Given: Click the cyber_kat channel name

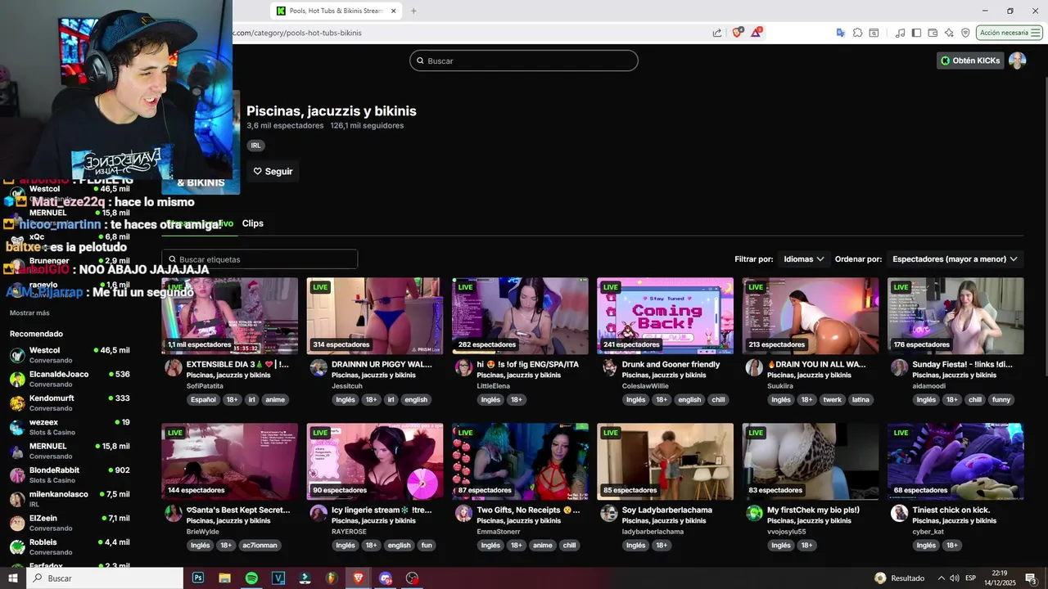Looking at the screenshot, I should tap(928, 532).
